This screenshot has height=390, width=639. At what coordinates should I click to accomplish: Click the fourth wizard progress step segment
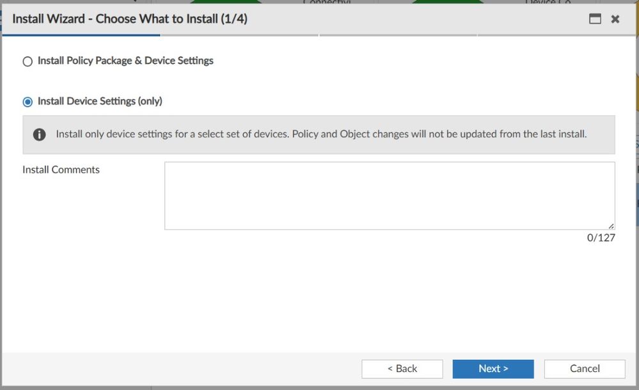pyautogui.click(x=556, y=36)
